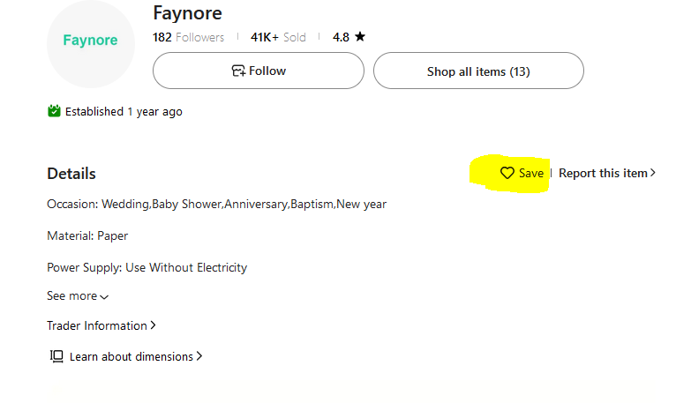This screenshot has width=691, height=403.
Task: Open the Trader Information link
Action: [x=97, y=325]
